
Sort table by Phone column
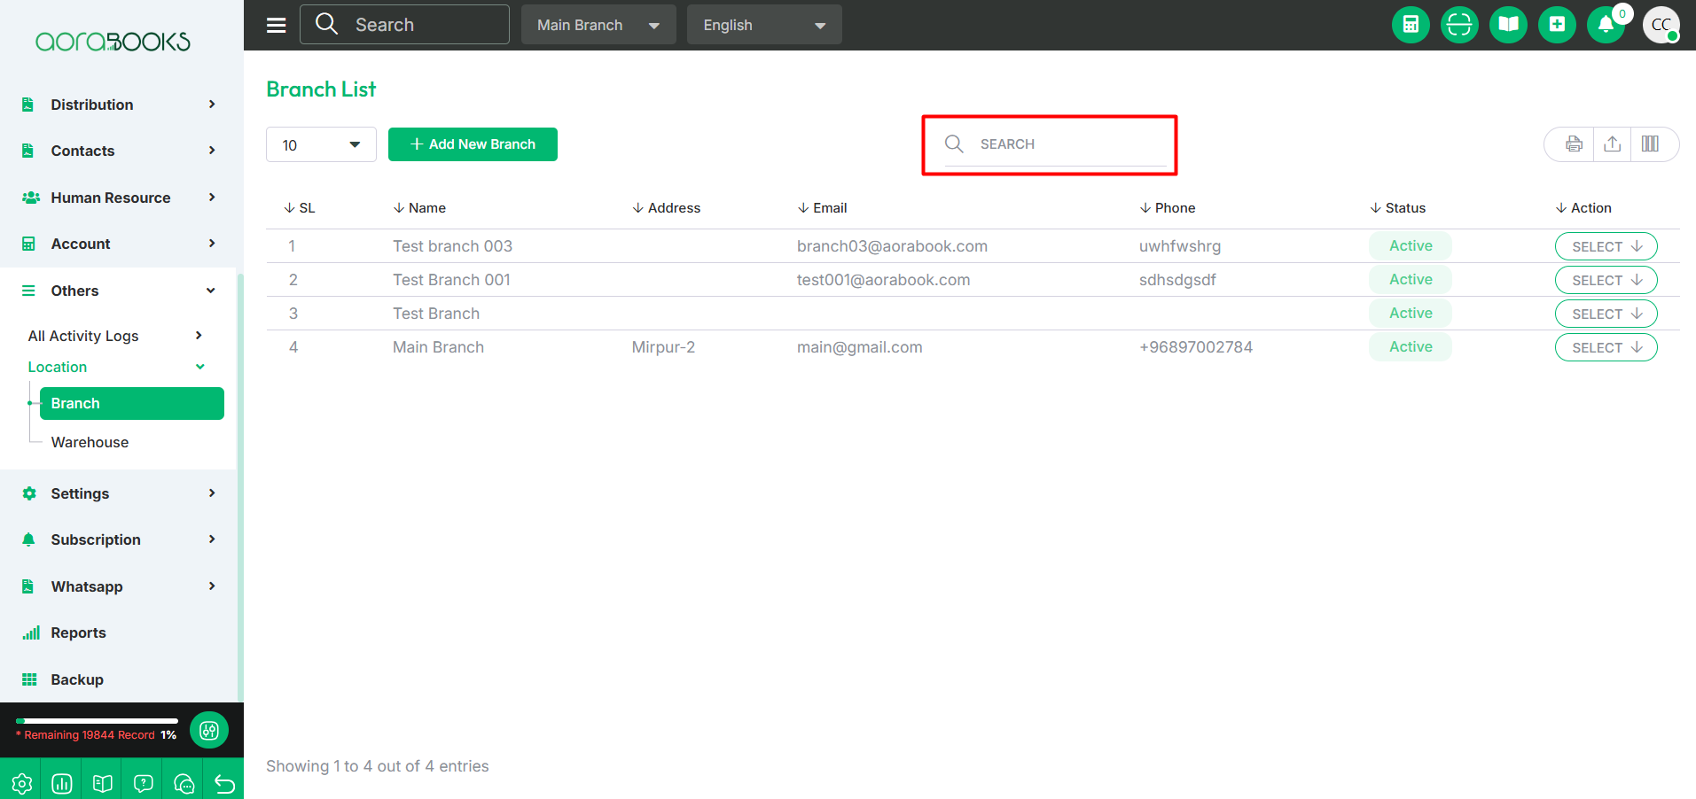pos(1167,207)
